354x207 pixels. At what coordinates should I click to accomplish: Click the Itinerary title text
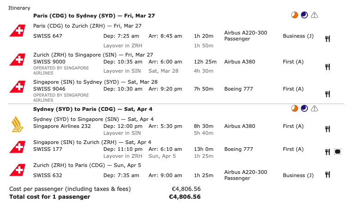(x=20, y=8)
